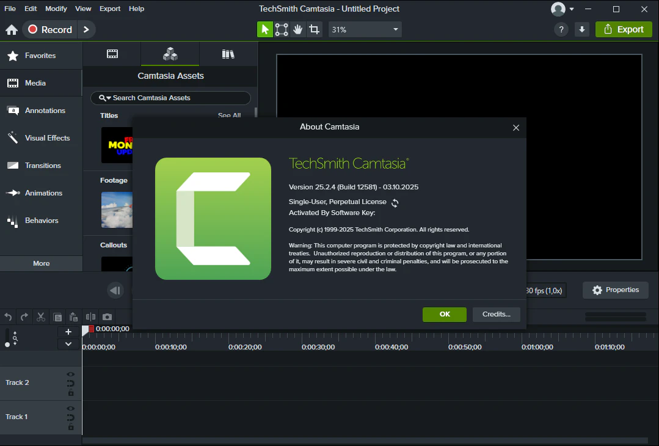Click the snapshot camera icon
659x446 pixels.
[x=107, y=317]
